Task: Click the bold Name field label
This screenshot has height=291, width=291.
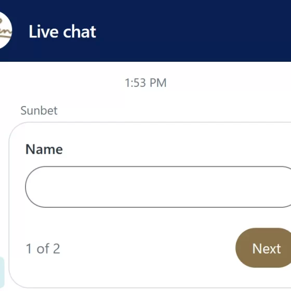Action: pos(44,149)
